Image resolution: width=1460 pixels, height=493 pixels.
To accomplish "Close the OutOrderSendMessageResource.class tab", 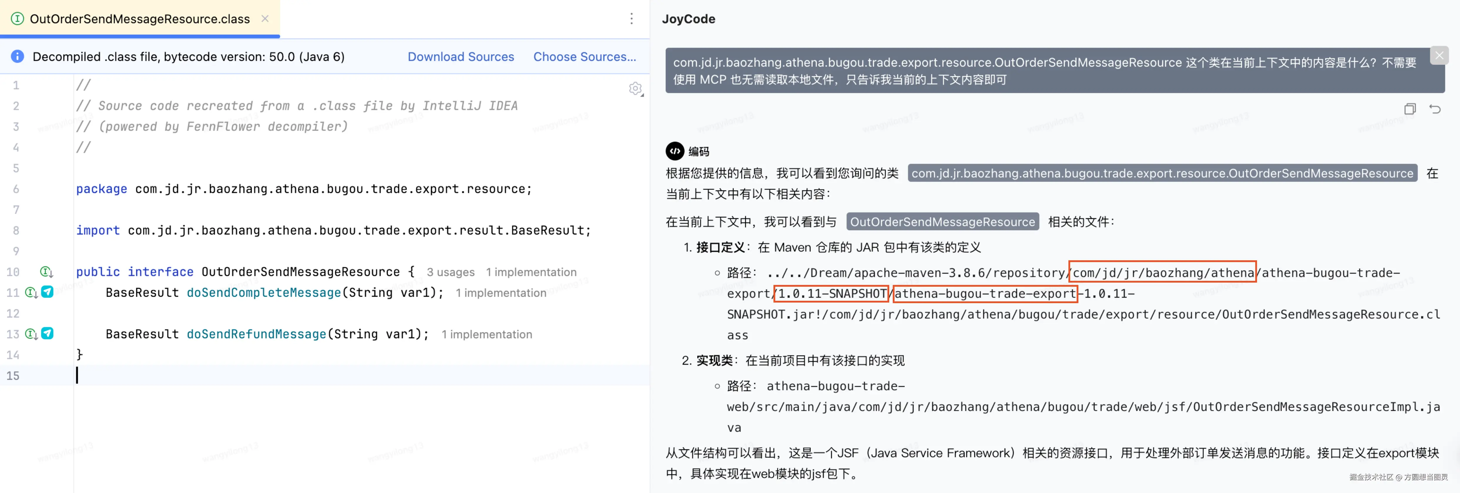I will coord(265,19).
